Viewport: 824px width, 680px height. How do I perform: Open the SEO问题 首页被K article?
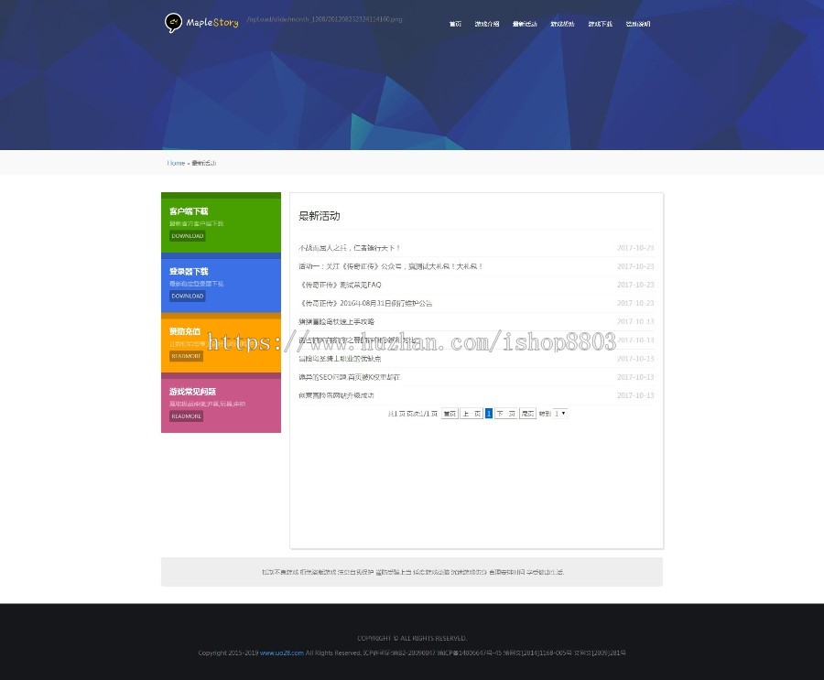[x=350, y=377]
